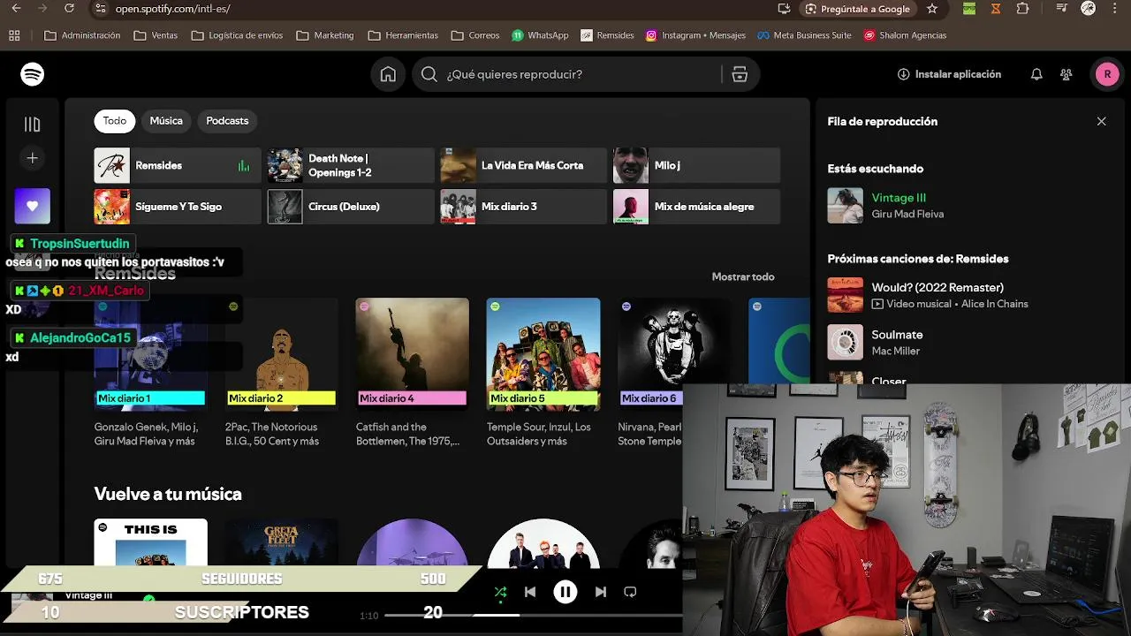Click the Vuelve a tu música heading
1131x636 pixels.
[x=168, y=494]
